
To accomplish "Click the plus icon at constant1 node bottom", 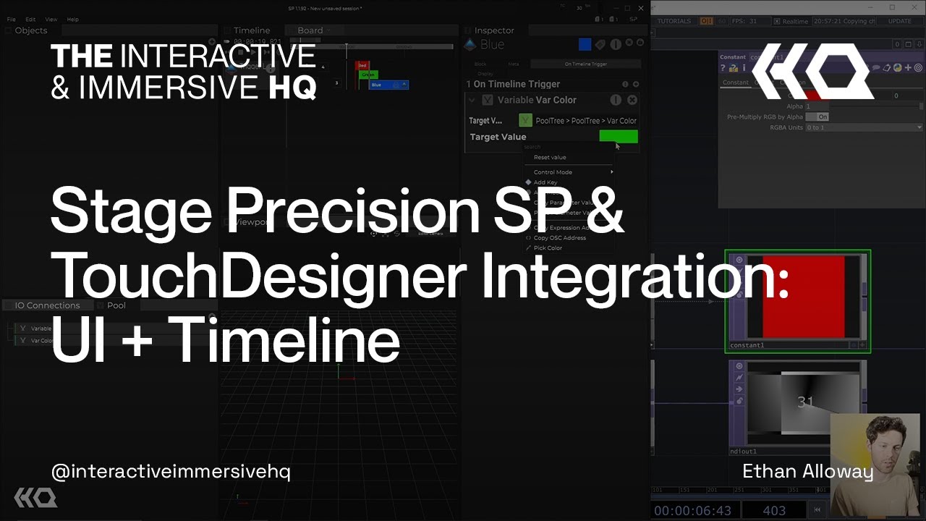I will [x=863, y=345].
